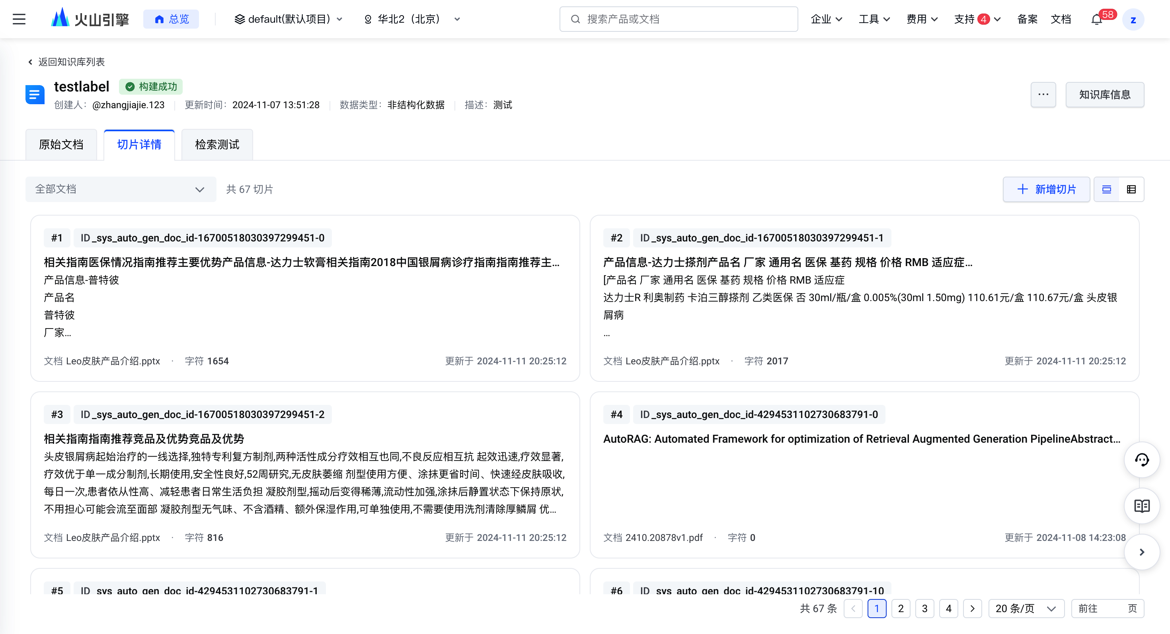Expand the default project dropdown
The image size is (1170, 634).
click(289, 19)
